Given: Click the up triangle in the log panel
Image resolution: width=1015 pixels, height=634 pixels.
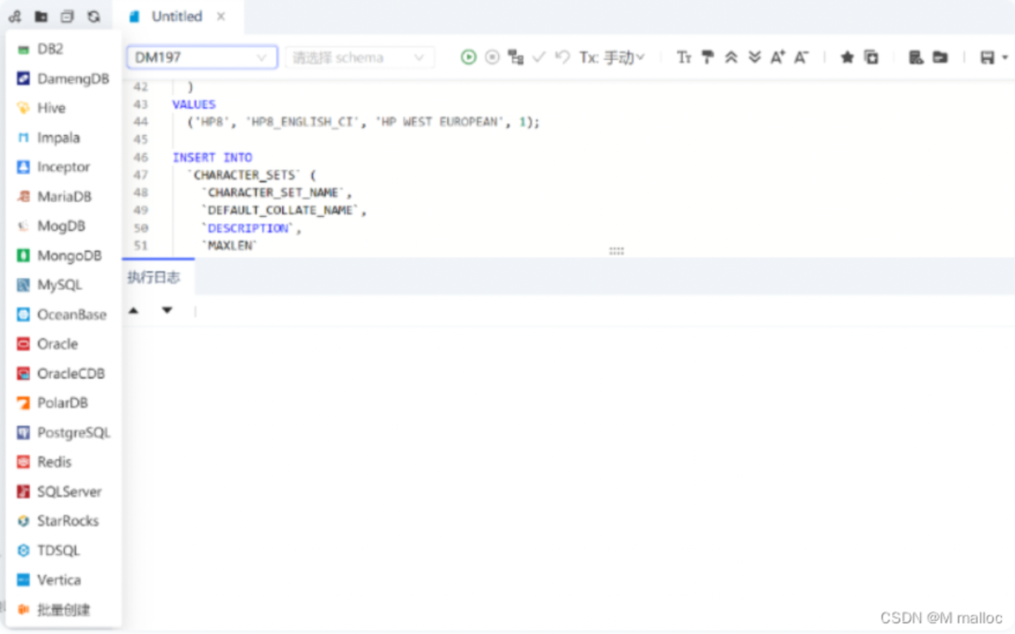Looking at the screenshot, I should pos(133,311).
